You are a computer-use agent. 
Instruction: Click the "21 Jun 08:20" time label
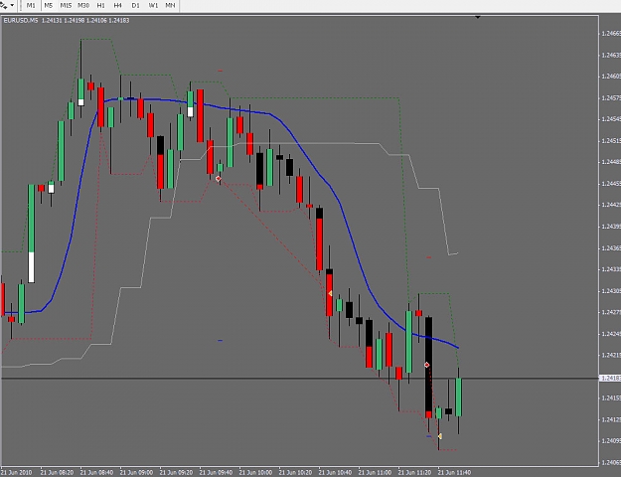[57, 473]
